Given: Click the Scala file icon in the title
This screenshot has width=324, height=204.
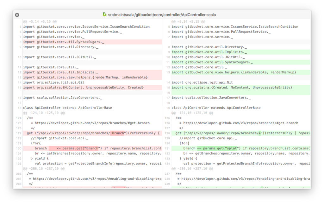Looking at the screenshot, I should coord(104,15).
